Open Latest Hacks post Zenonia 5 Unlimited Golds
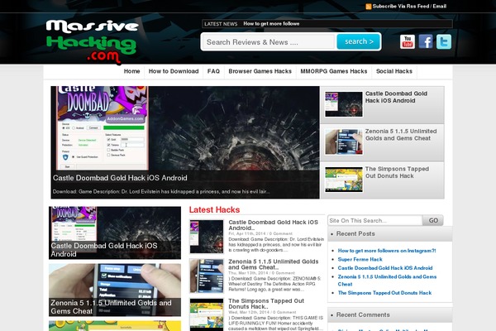The width and height of the screenshot is (496, 331). 274,264
